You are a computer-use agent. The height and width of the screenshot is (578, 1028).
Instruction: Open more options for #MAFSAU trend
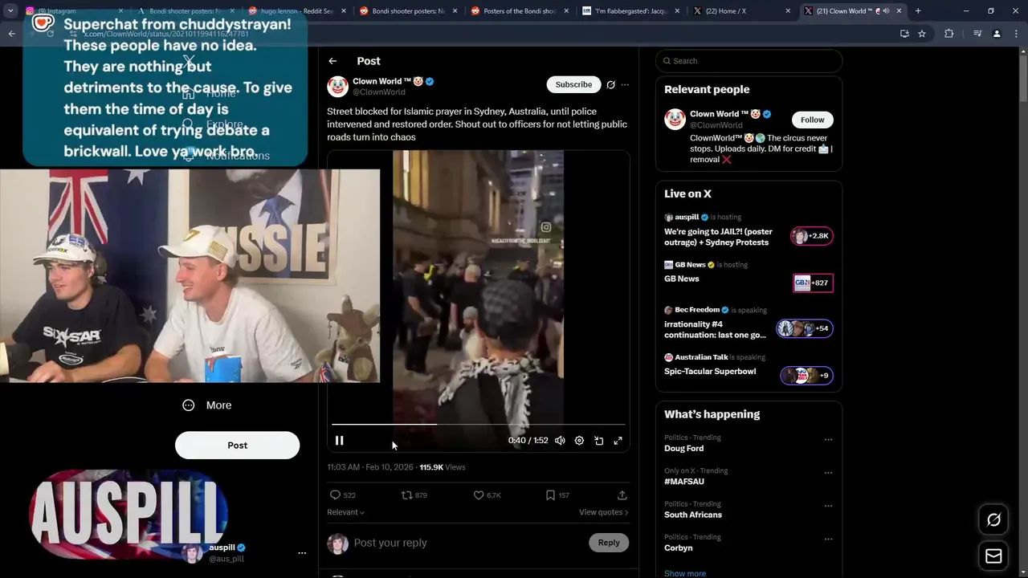click(828, 473)
